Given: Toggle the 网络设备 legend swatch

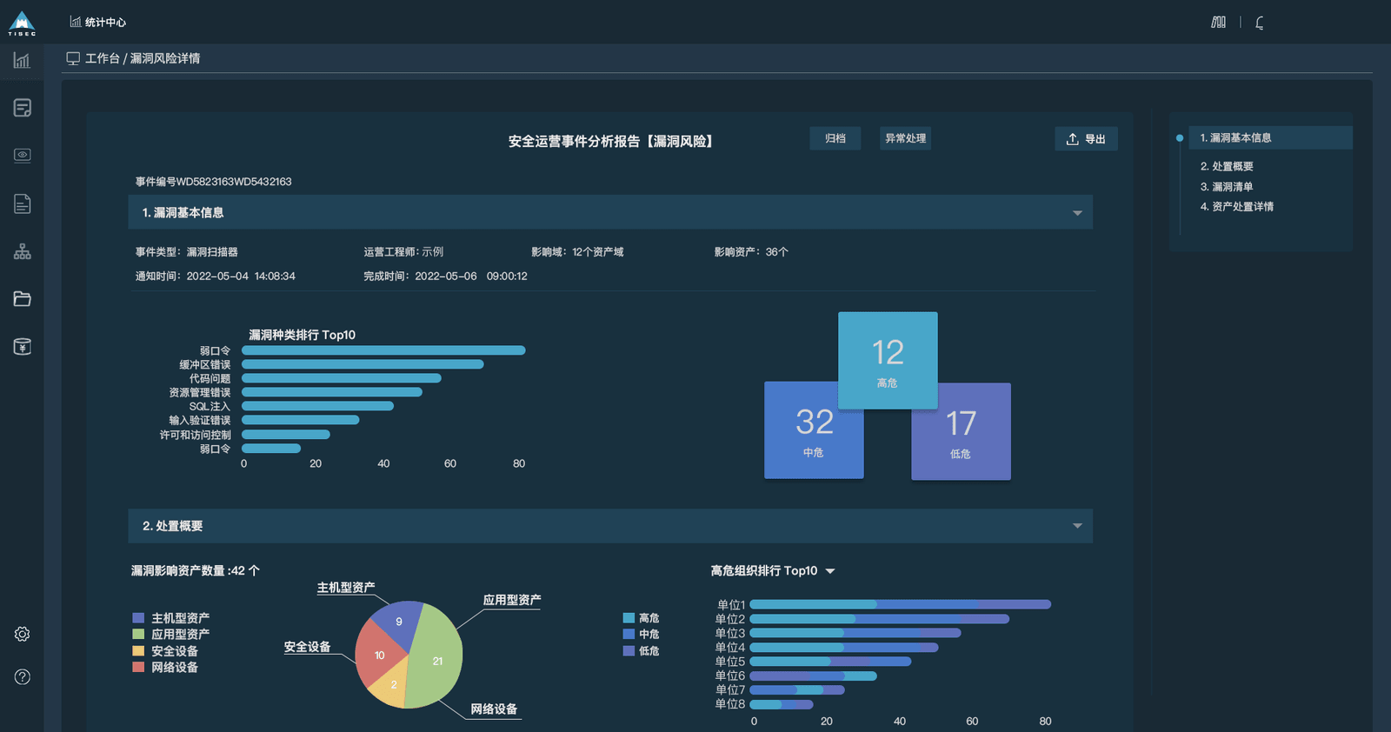Looking at the screenshot, I should coord(138,668).
